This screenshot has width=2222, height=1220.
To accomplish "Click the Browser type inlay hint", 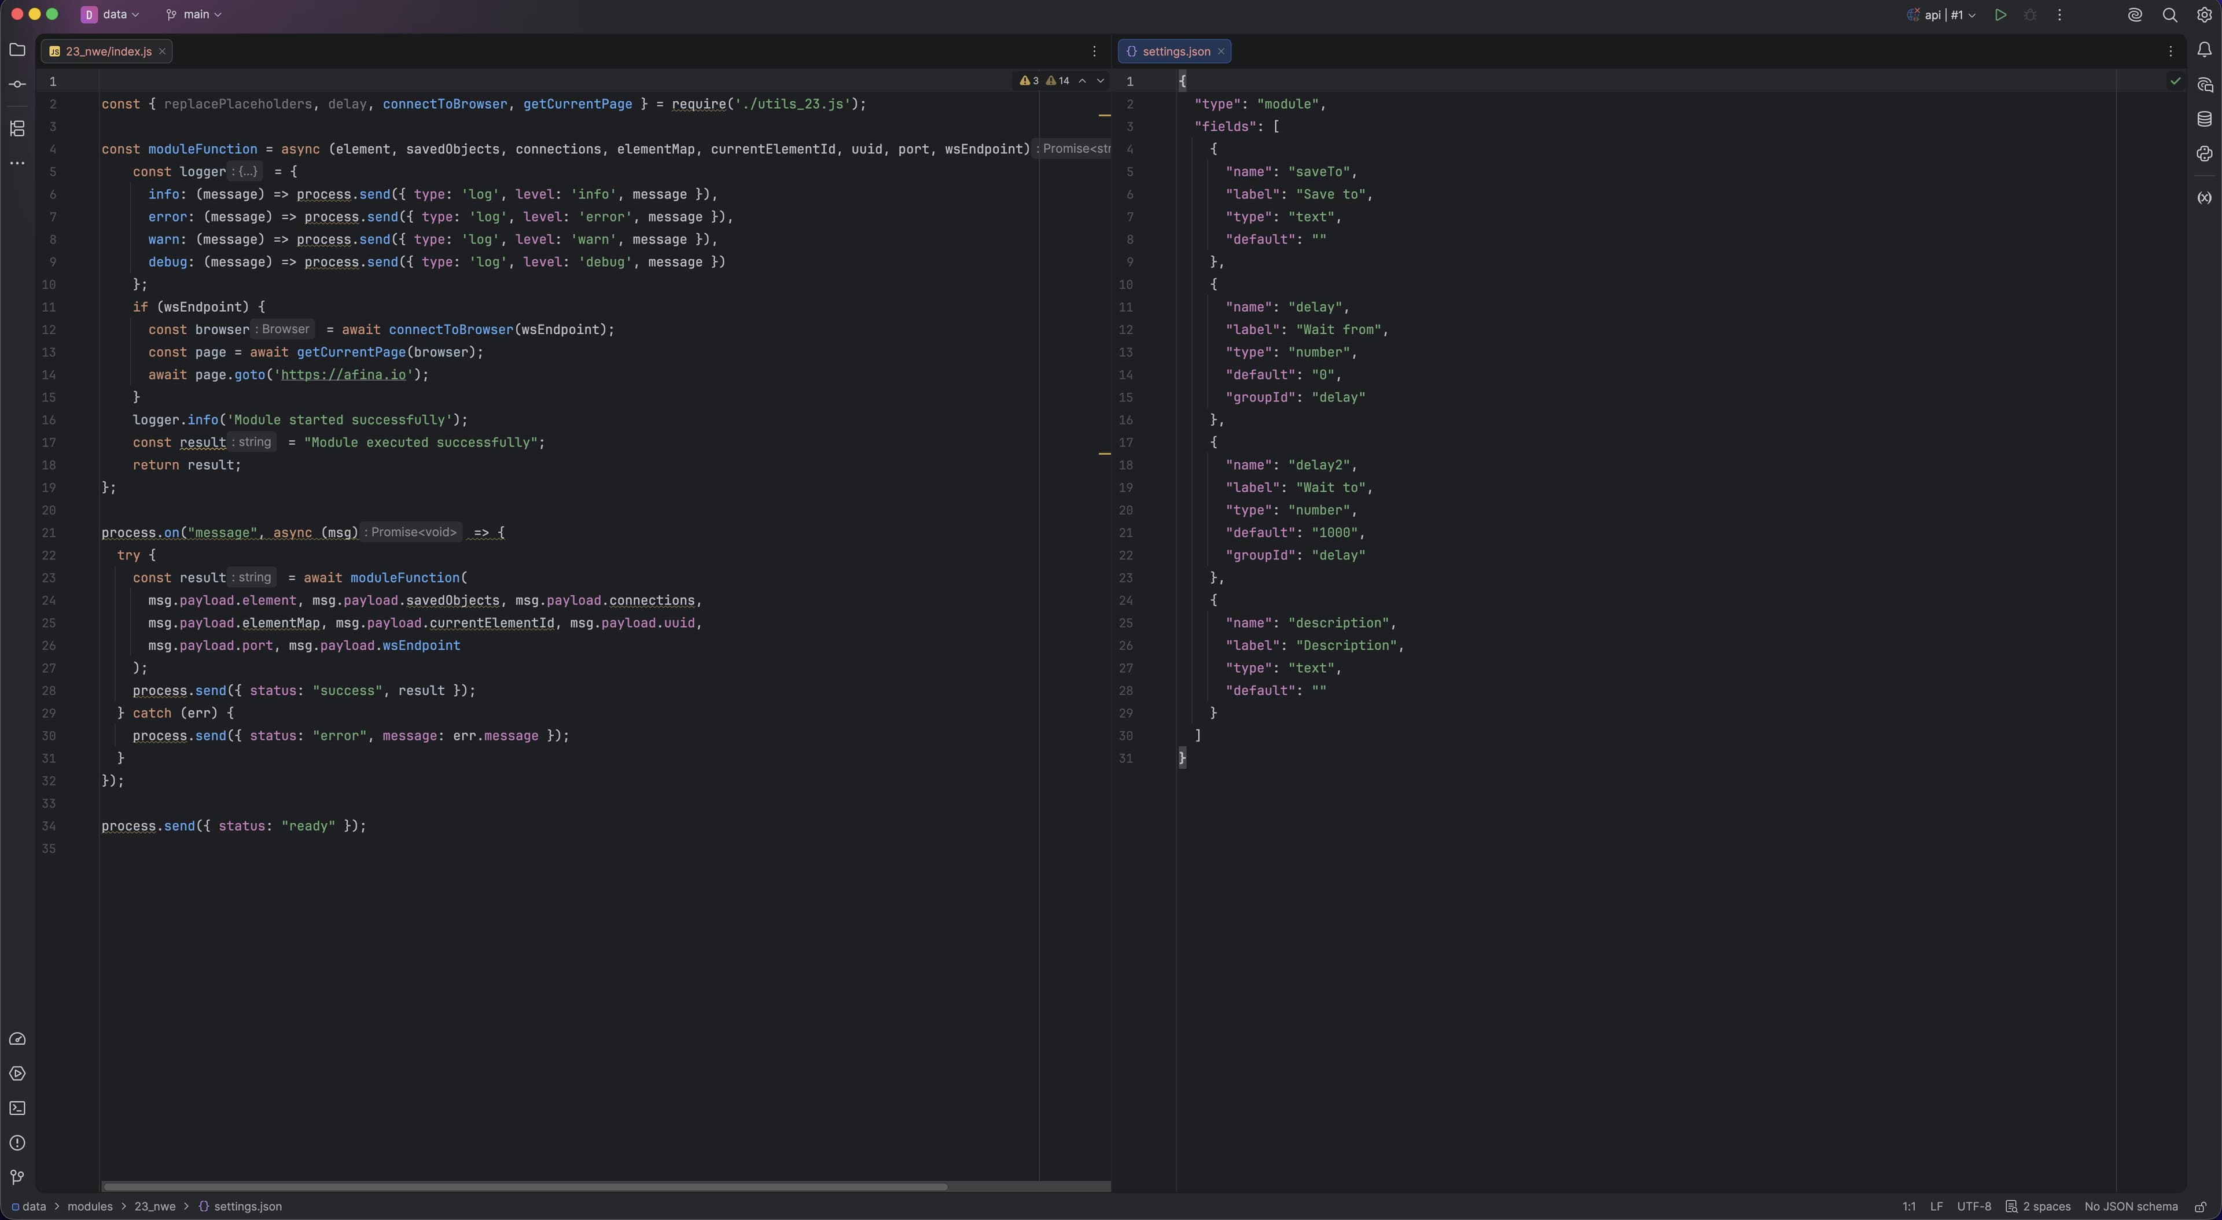I will (x=282, y=329).
